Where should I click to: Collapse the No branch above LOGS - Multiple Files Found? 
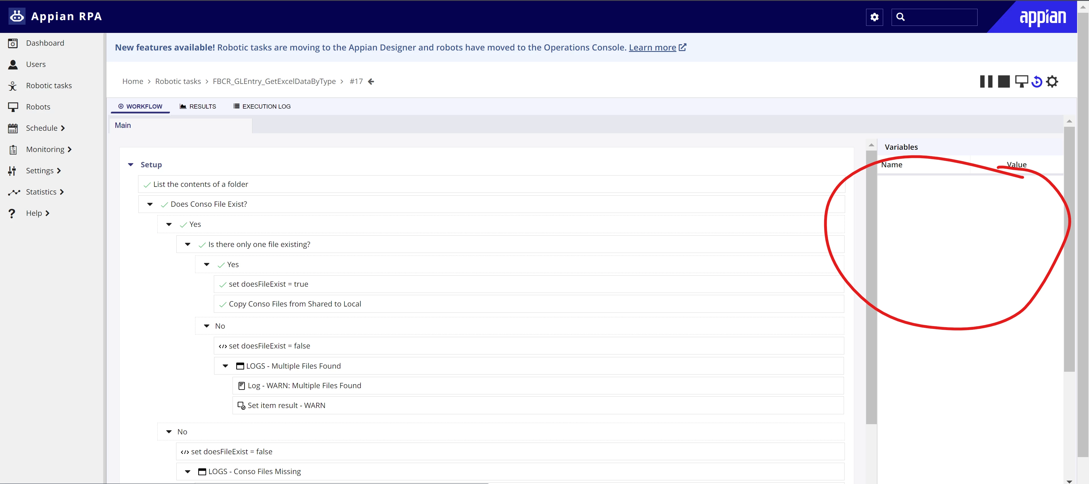pos(206,326)
